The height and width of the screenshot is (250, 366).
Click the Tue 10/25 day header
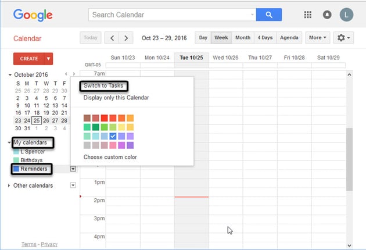tap(191, 58)
